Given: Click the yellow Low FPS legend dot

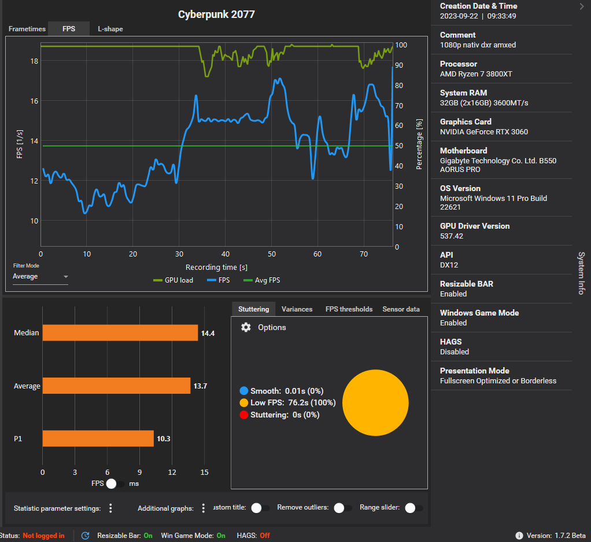Looking at the screenshot, I should point(244,402).
